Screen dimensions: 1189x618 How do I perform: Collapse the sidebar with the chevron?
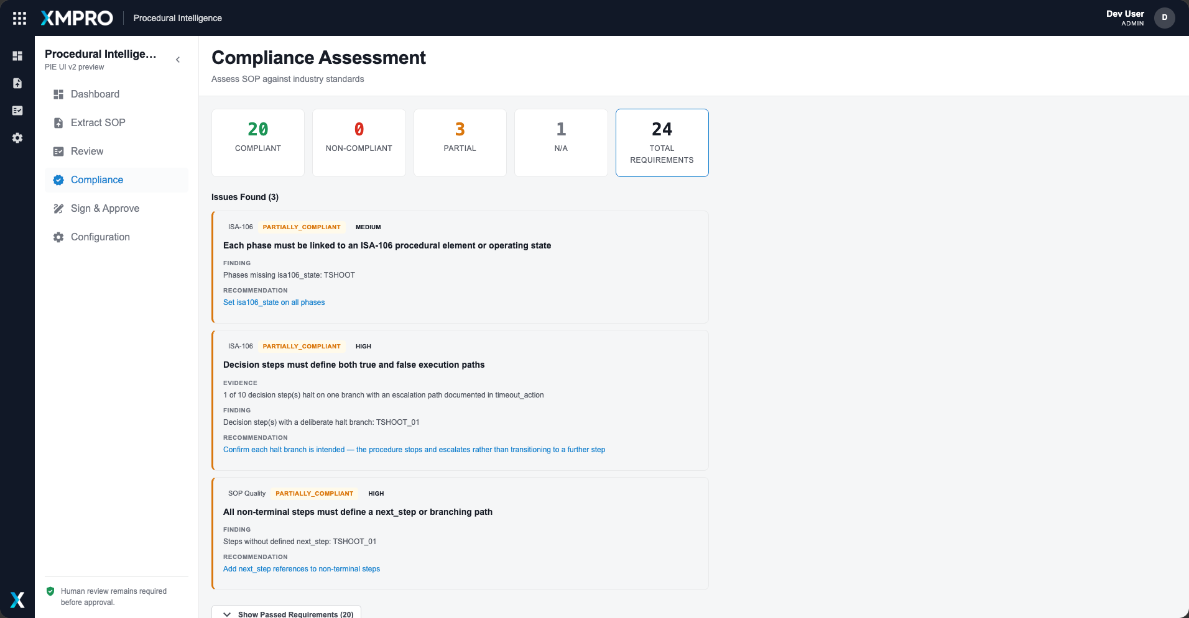point(178,60)
